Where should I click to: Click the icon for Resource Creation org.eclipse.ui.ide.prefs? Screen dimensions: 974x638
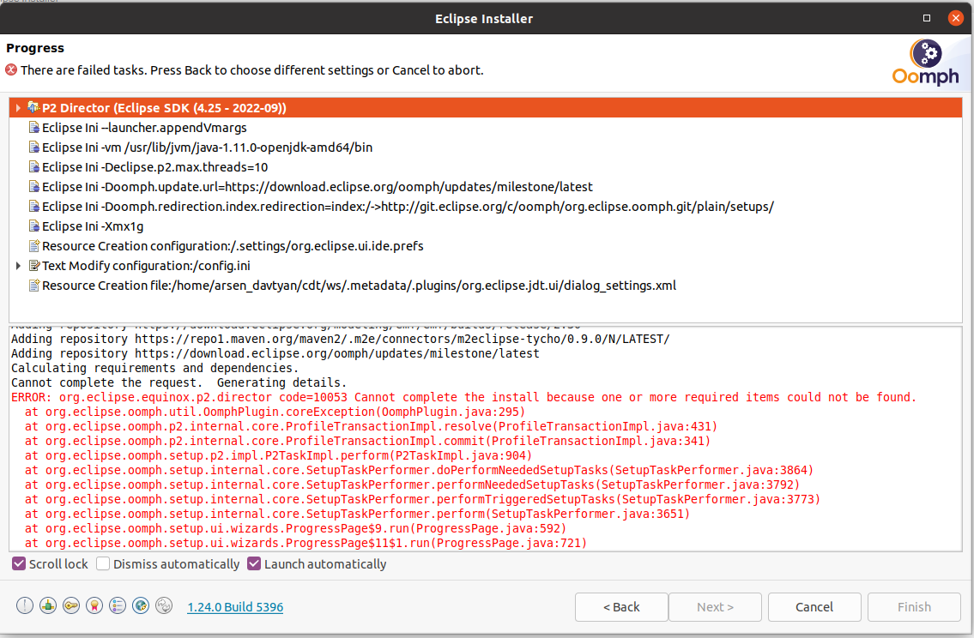(34, 246)
